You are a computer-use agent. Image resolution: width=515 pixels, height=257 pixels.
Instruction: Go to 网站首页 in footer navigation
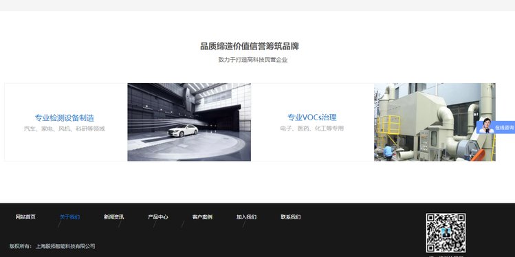(25, 217)
